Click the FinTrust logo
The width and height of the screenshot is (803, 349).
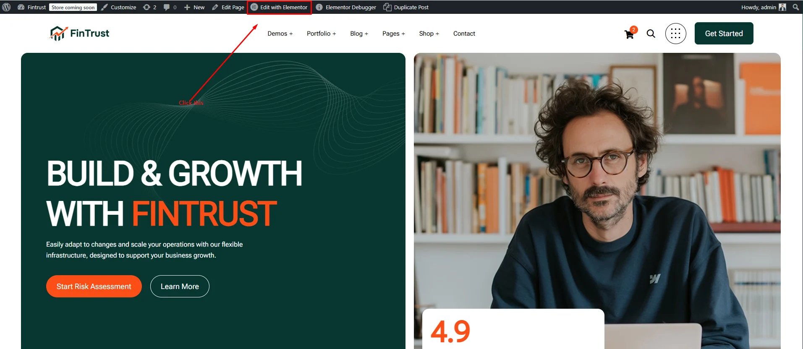[x=80, y=33]
